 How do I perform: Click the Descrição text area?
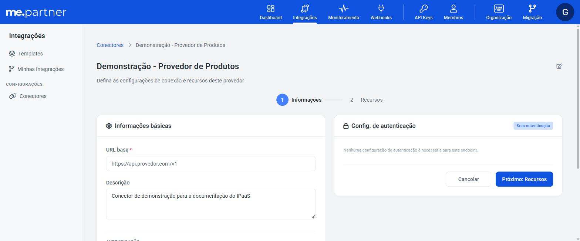[211, 204]
